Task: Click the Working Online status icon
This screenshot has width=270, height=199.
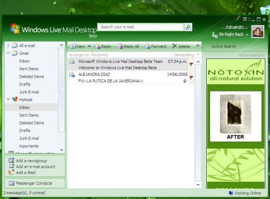Action: pyautogui.click(x=231, y=193)
